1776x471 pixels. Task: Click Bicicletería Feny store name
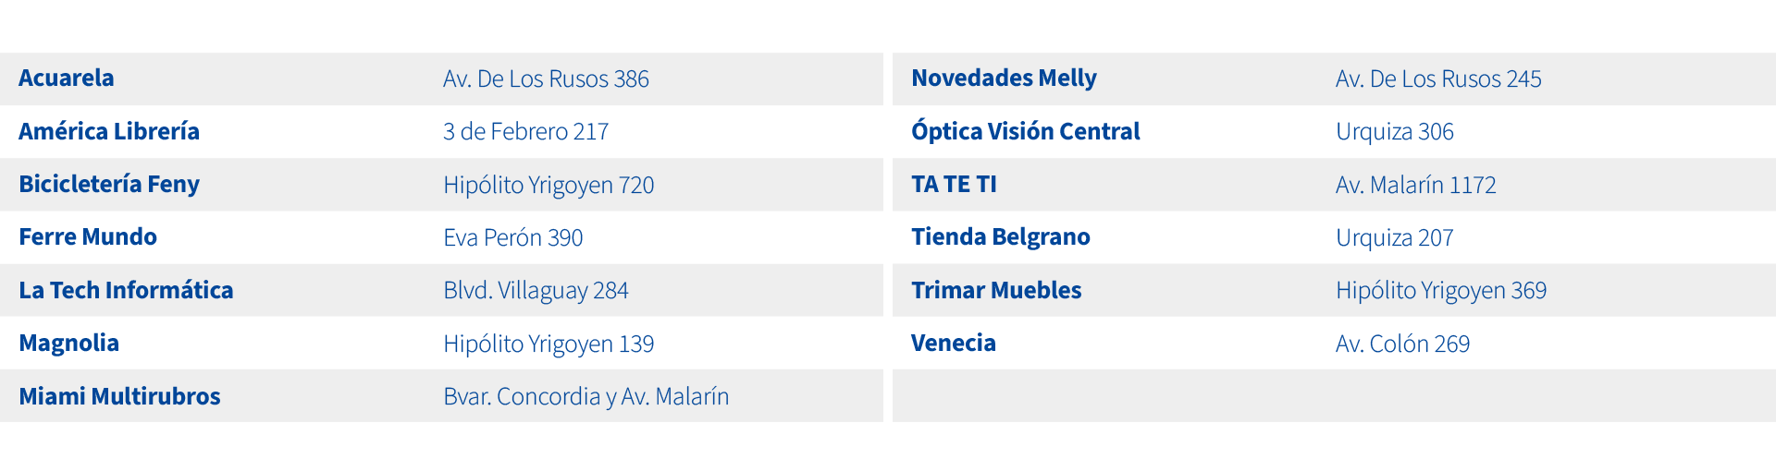point(109,185)
